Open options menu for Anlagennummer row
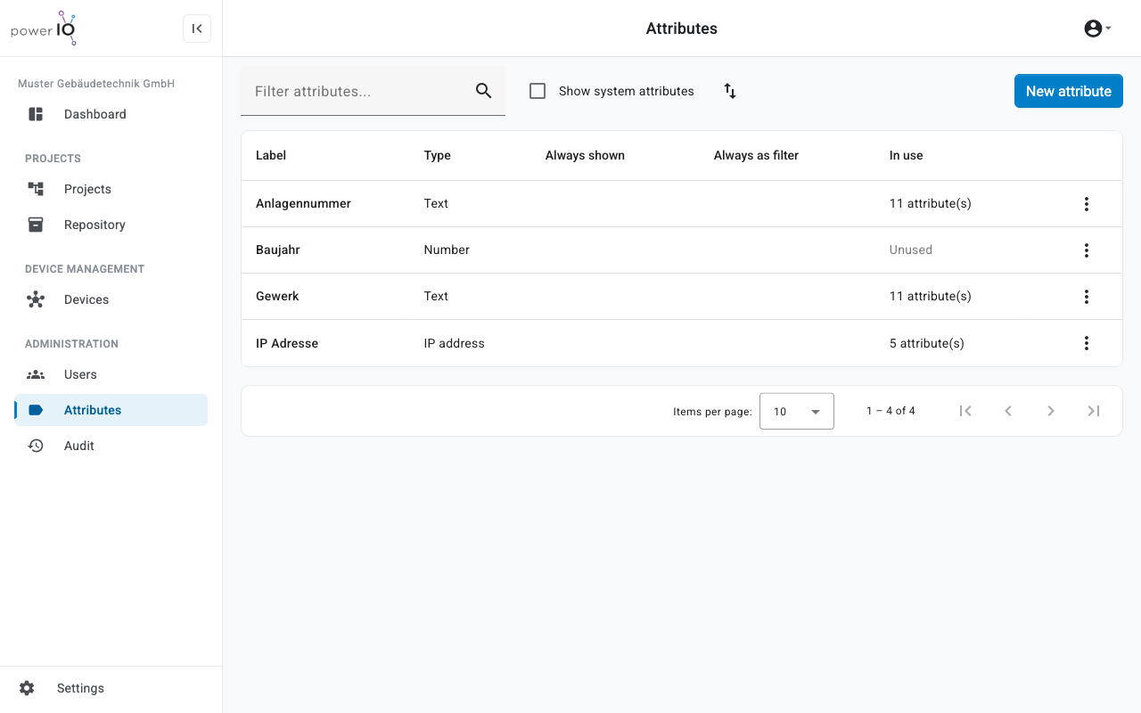This screenshot has height=713, width=1141. point(1087,204)
